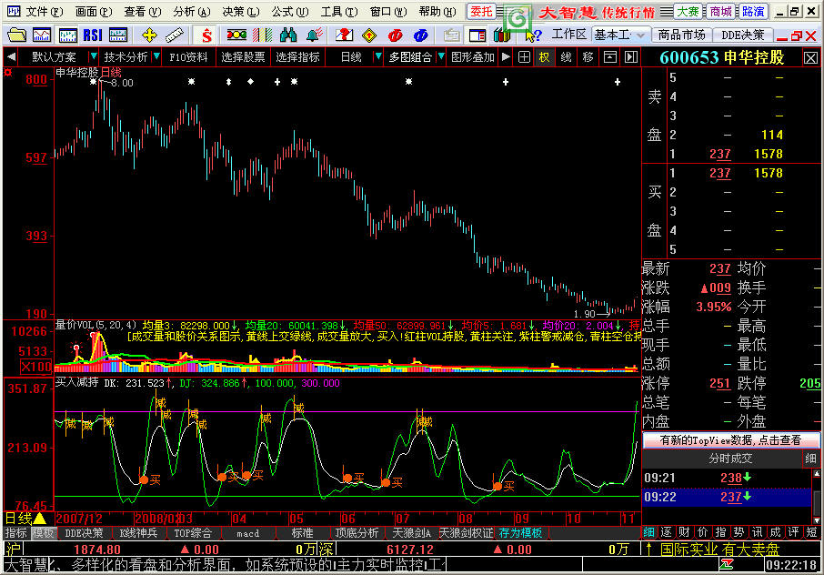The width and height of the screenshot is (824, 575).
Task: Toggle the 移 button in chart bar
Action: (588, 56)
